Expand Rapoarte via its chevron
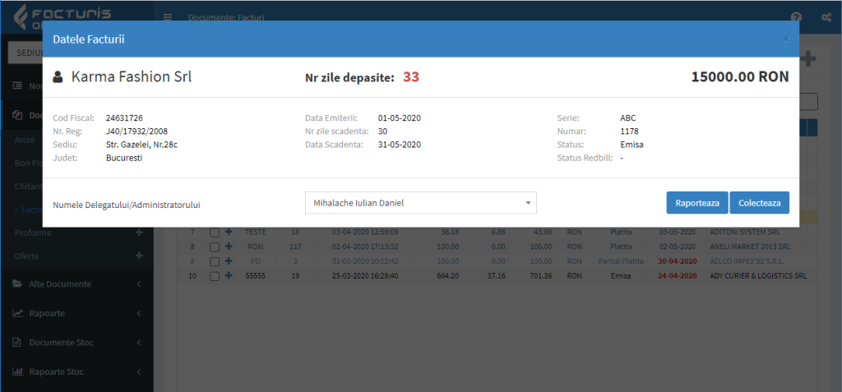This screenshot has height=392, width=842. pyautogui.click(x=138, y=312)
